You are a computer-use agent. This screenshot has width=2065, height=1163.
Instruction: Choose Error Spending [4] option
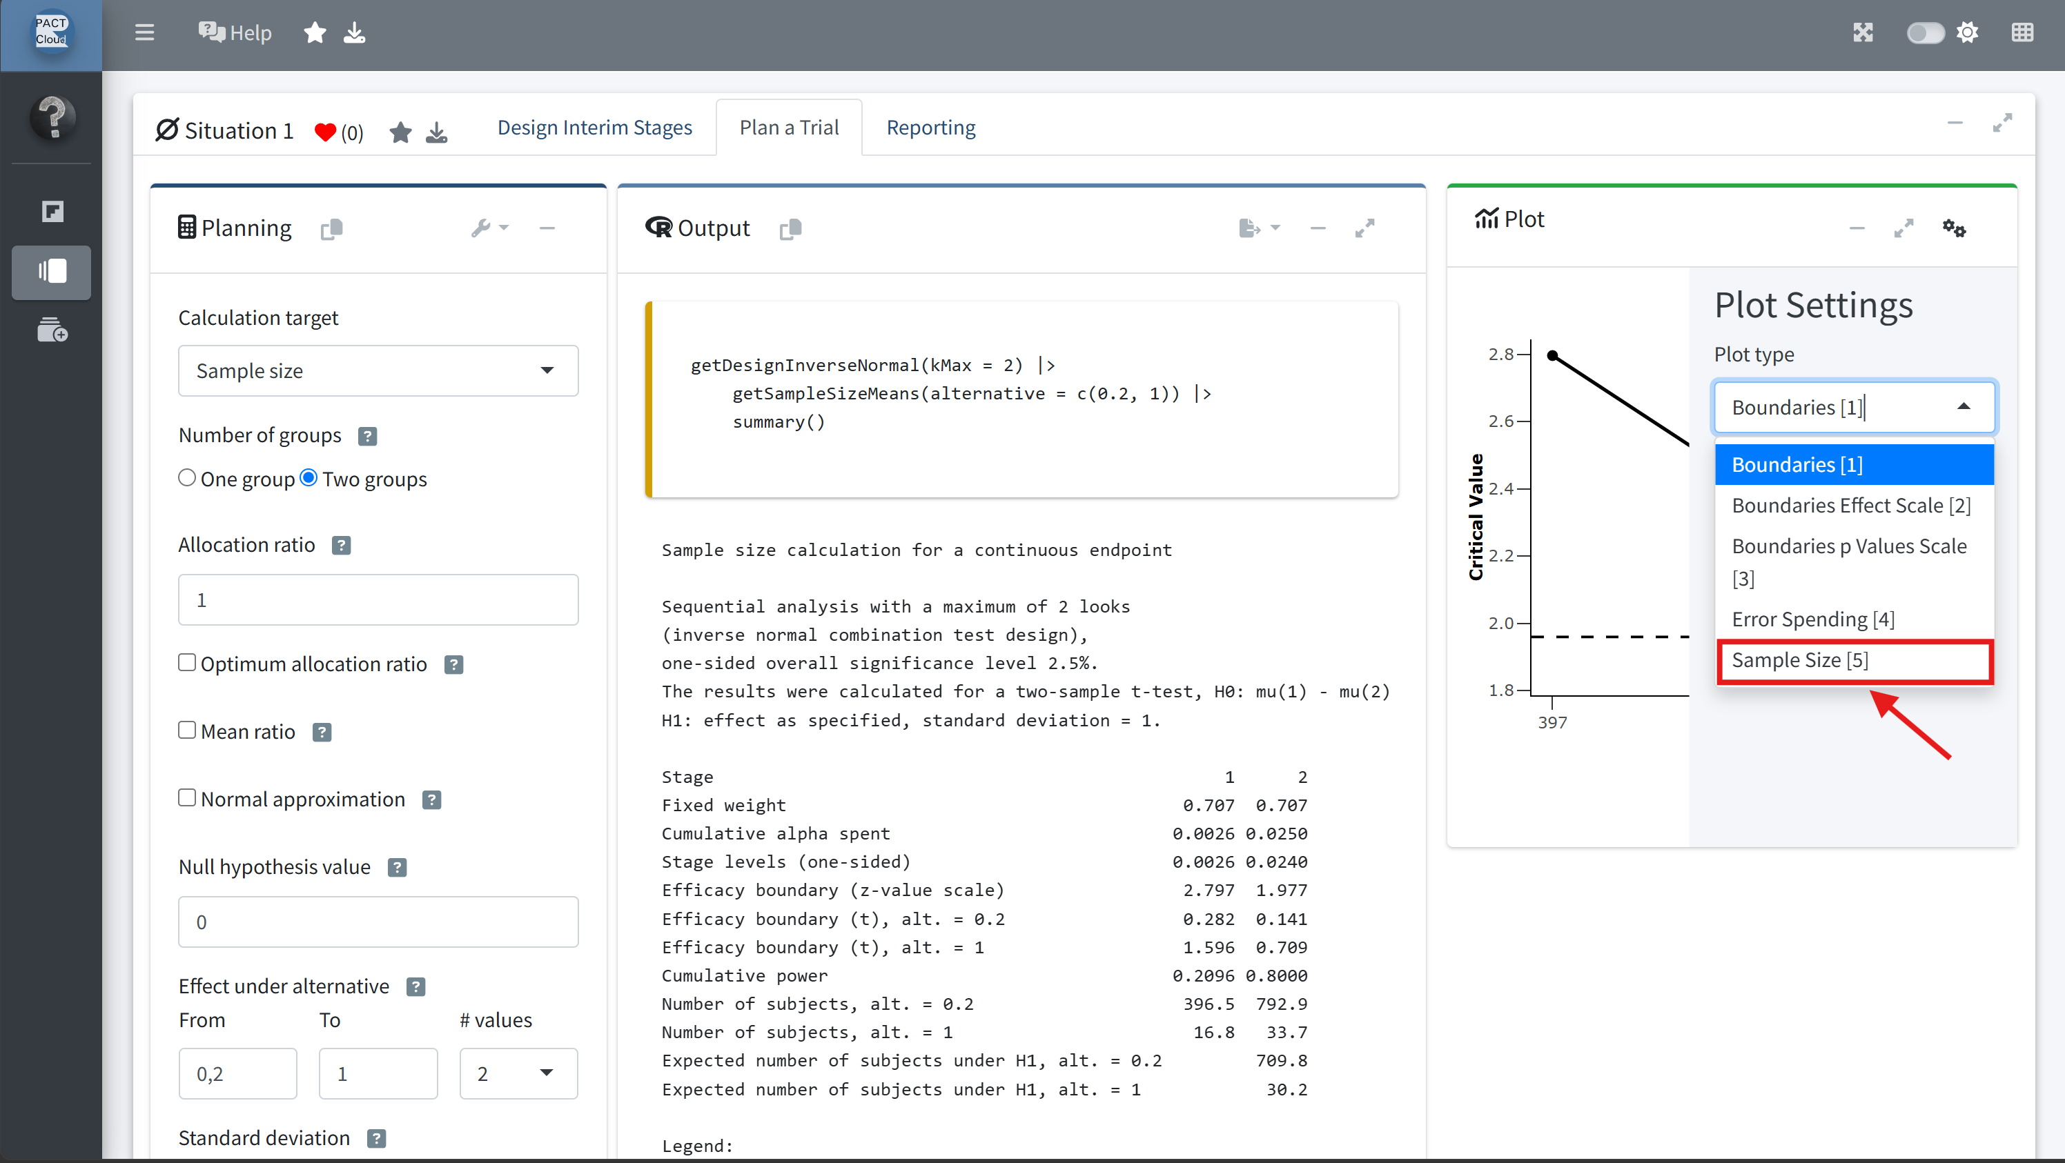1853,619
